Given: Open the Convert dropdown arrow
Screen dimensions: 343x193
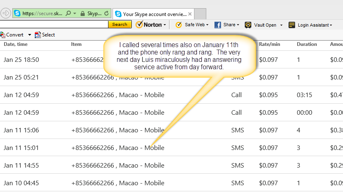Looking at the screenshot, I should (29, 35).
